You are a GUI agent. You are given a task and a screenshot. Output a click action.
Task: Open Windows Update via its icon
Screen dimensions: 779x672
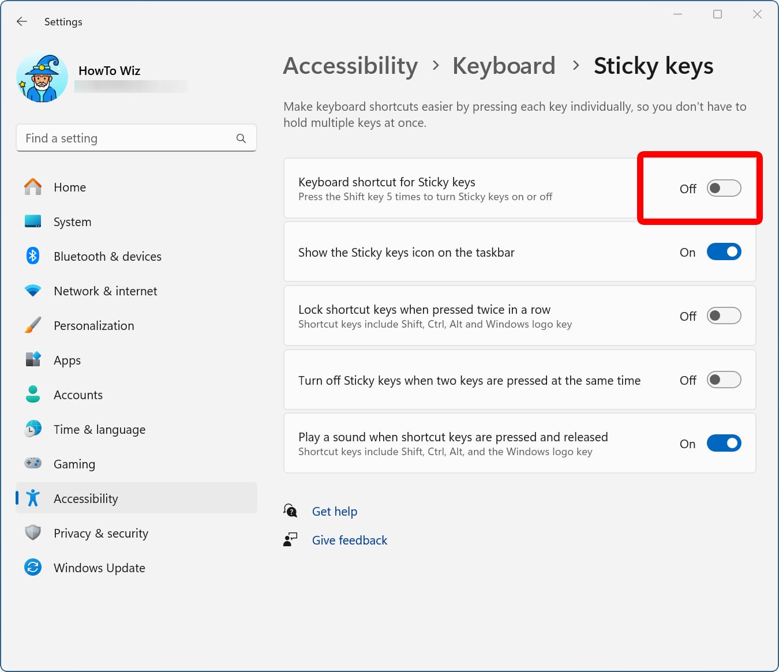point(33,567)
